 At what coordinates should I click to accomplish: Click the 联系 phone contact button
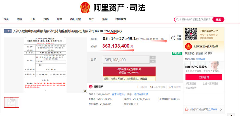pyautogui.click(x=209, y=53)
